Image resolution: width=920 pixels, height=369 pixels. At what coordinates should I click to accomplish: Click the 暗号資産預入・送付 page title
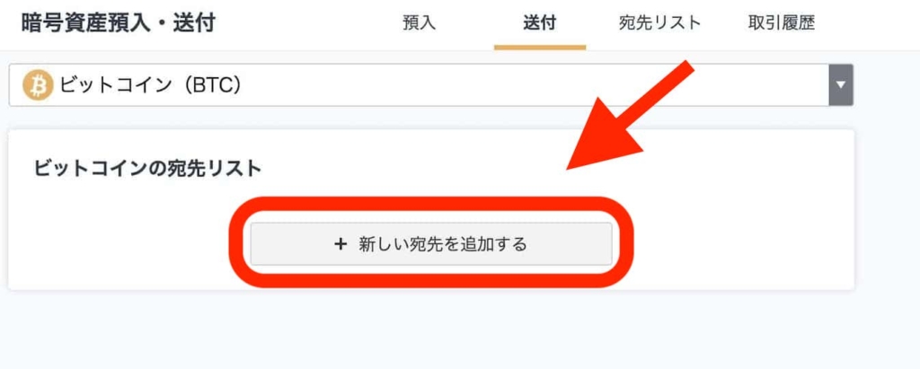[118, 23]
